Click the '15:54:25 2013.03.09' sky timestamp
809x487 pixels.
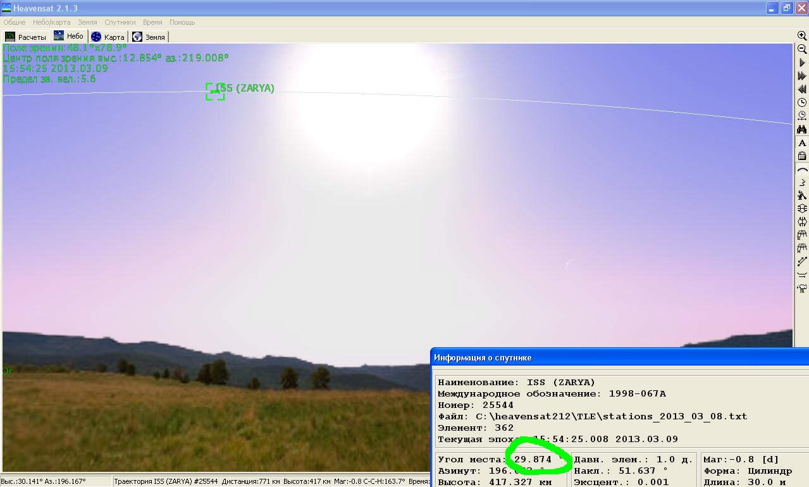(56, 68)
